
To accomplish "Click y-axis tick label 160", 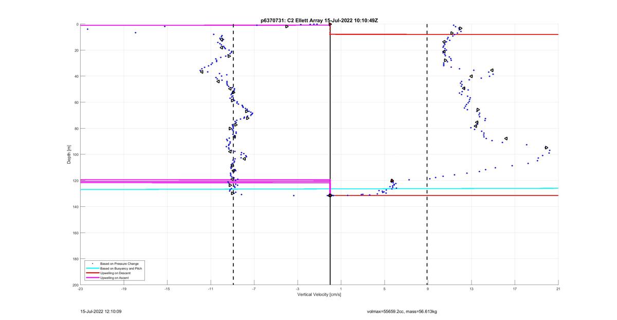I will (x=76, y=233).
